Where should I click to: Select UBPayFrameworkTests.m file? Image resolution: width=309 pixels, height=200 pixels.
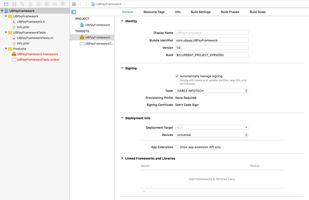pyautogui.click(x=35, y=38)
